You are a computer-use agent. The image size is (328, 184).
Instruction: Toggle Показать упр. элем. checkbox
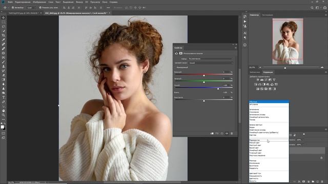tap(40, 8)
